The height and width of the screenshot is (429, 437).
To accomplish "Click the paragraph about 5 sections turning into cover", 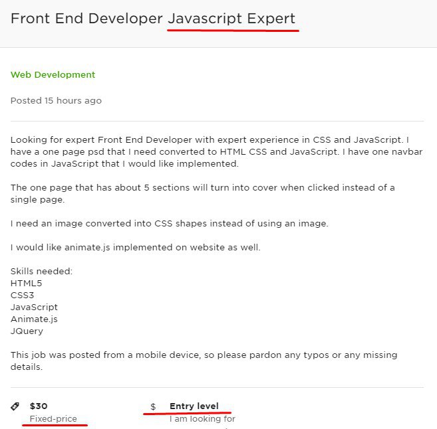I will [203, 193].
